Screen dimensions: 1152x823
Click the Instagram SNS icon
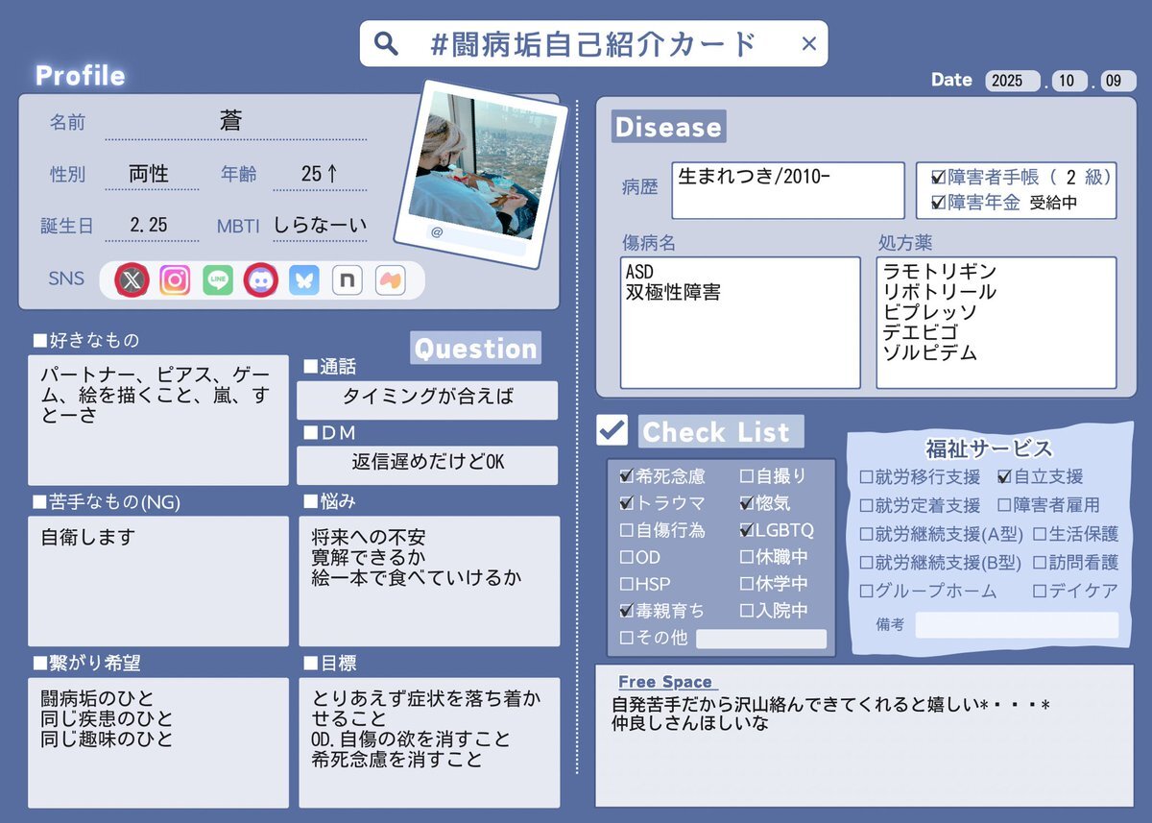point(175,279)
